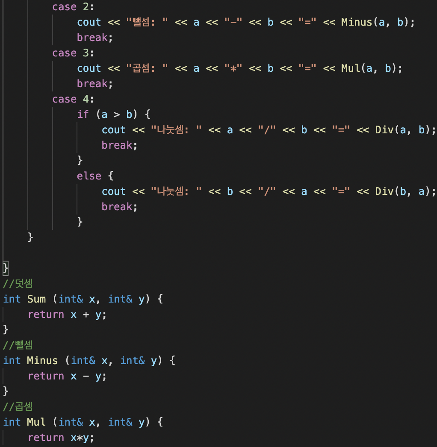
Task: Click the //덧셈 comment
Action: pyautogui.click(x=18, y=284)
